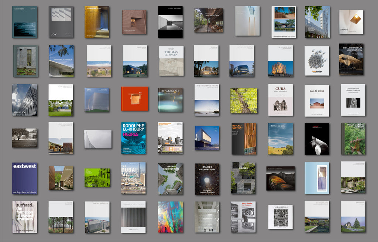Select the Rodolphe El-Khoury Figures book
378x242 pixels.
click(x=134, y=138)
